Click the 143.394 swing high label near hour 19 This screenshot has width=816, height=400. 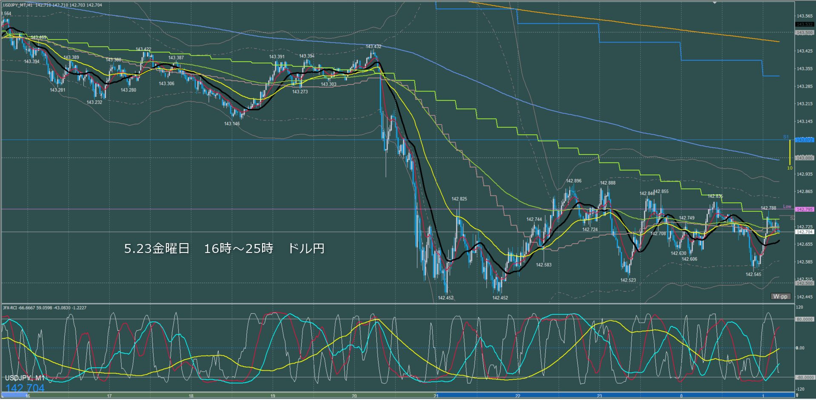(307, 56)
